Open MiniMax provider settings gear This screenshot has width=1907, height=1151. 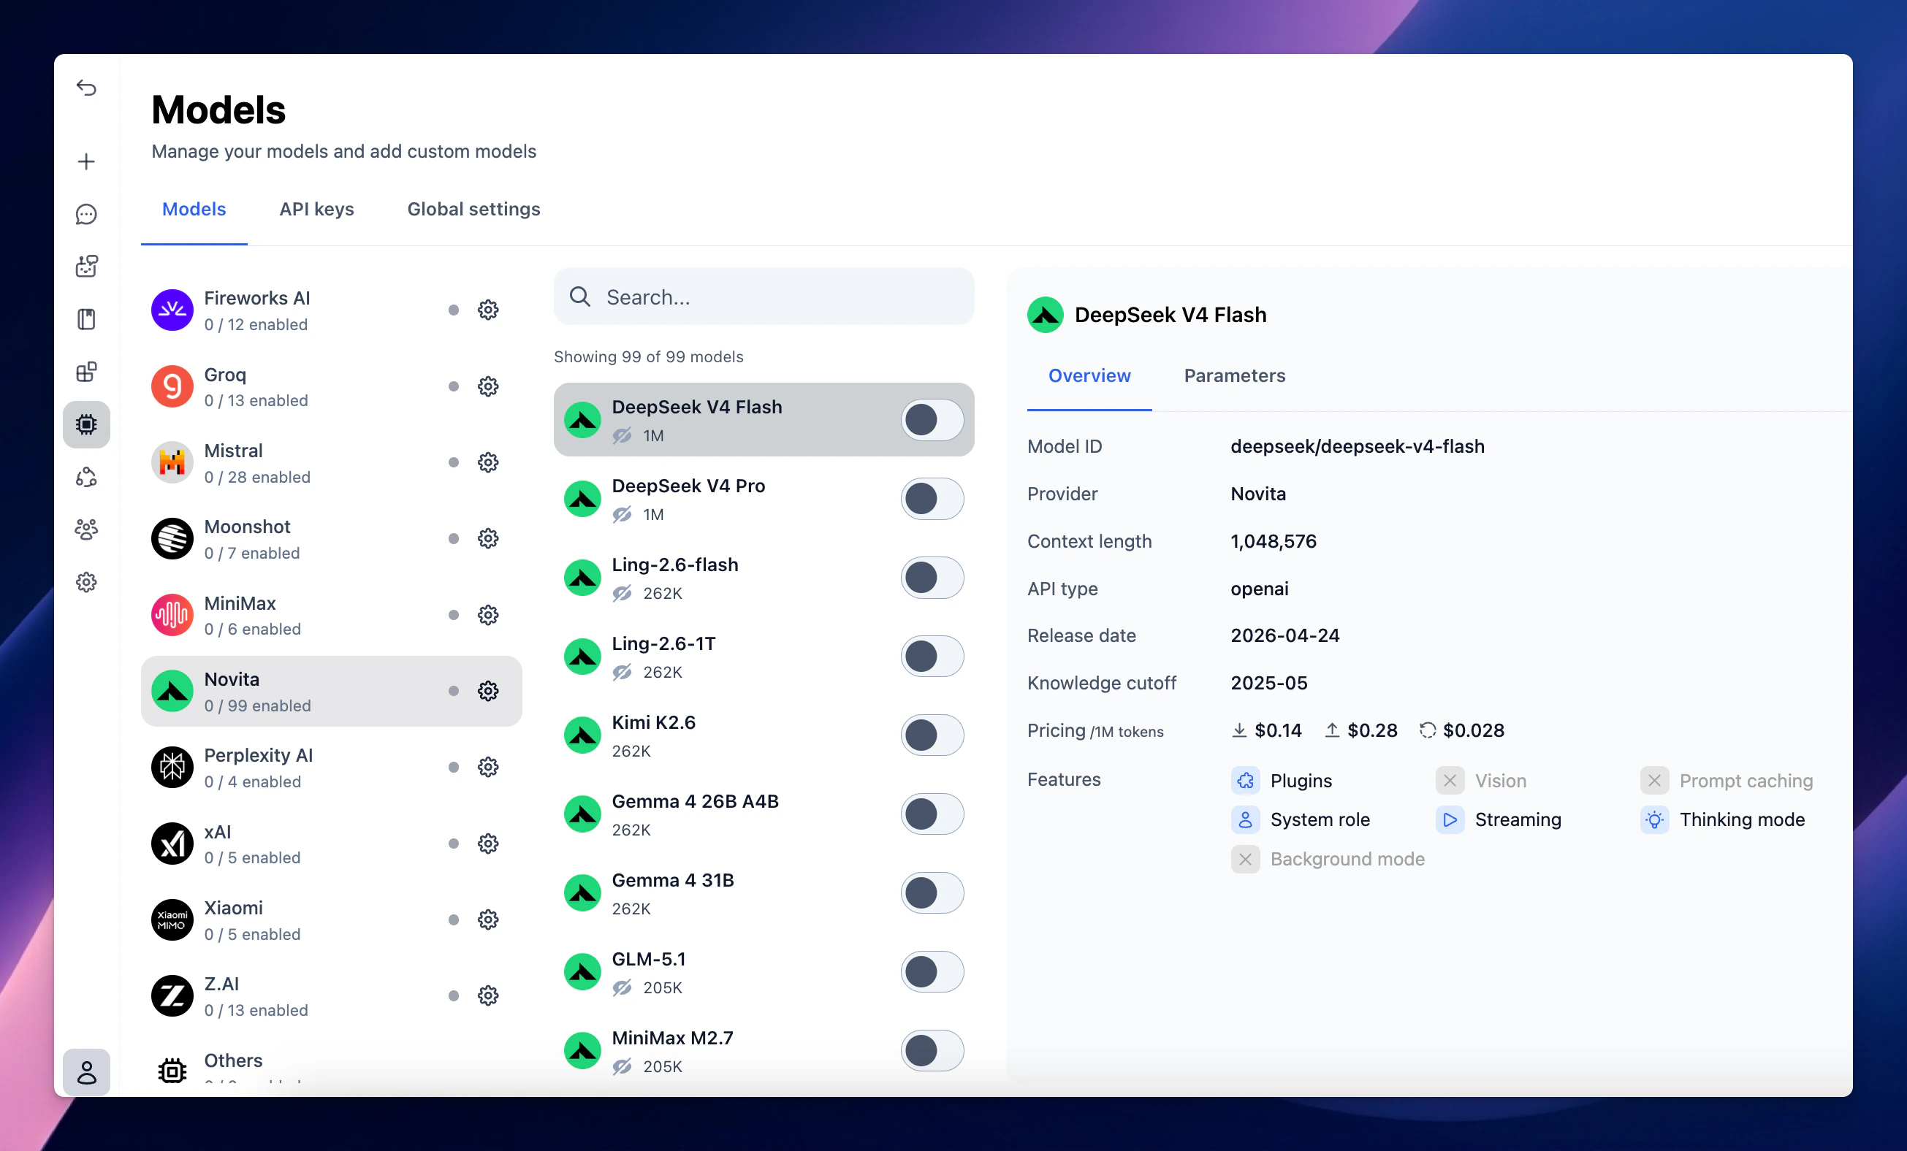tap(487, 615)
